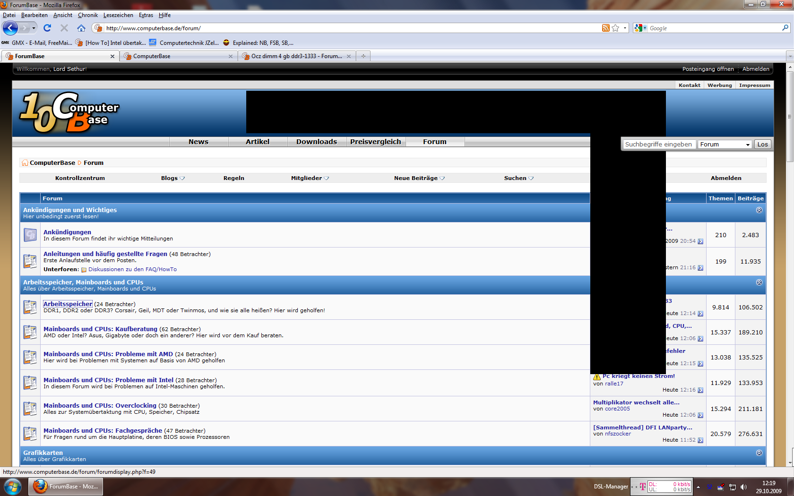
Task: Click the RSS feed icon in address bar
Action: (x=605, y=28)
